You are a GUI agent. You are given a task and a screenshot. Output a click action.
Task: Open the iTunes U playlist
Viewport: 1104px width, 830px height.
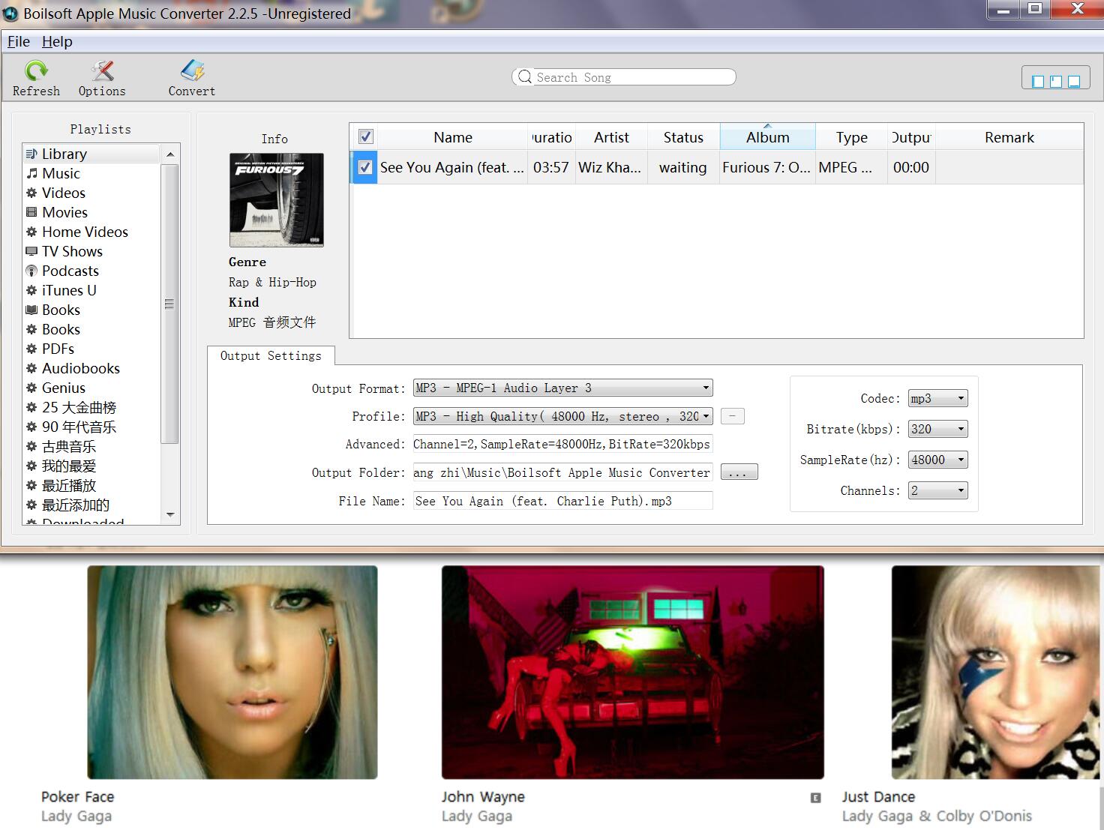pyautogui.click(x=31, y=290)
